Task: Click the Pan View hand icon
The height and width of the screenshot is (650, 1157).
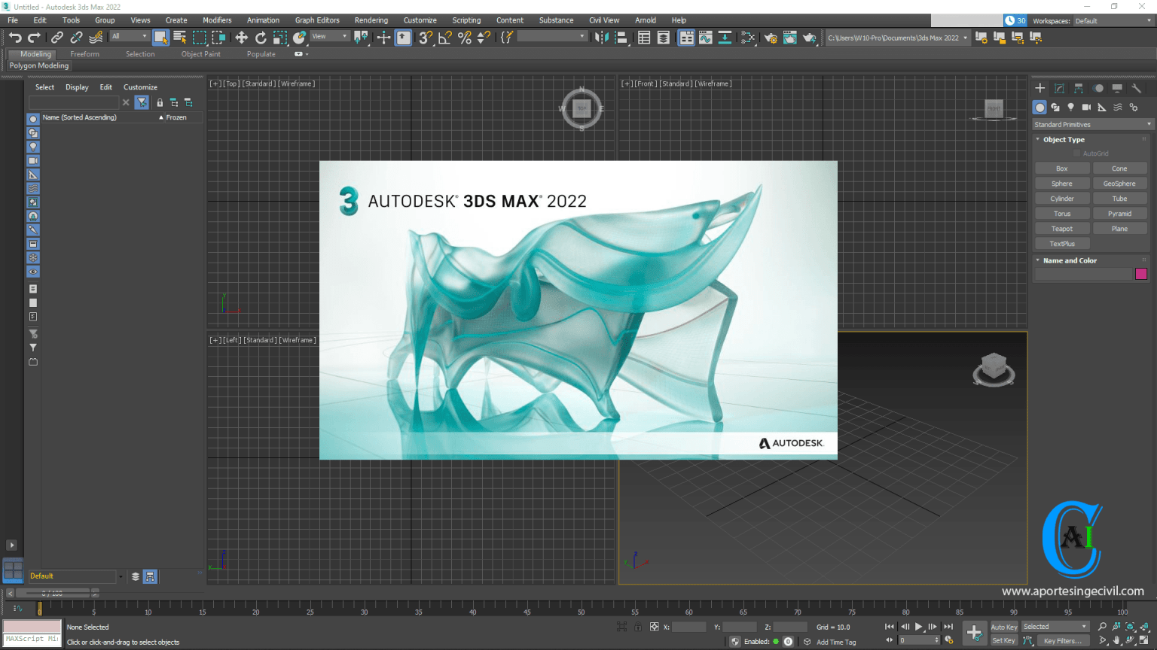Action: coord(1116,641)
